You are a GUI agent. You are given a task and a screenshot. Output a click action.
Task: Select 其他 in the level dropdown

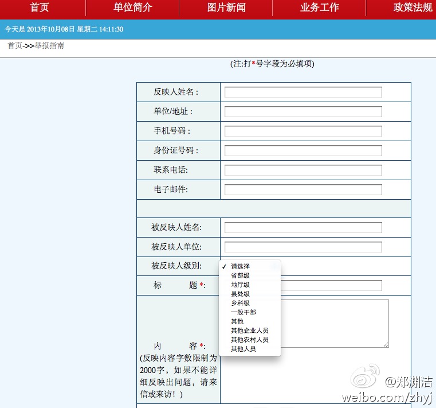click(250, 321)
